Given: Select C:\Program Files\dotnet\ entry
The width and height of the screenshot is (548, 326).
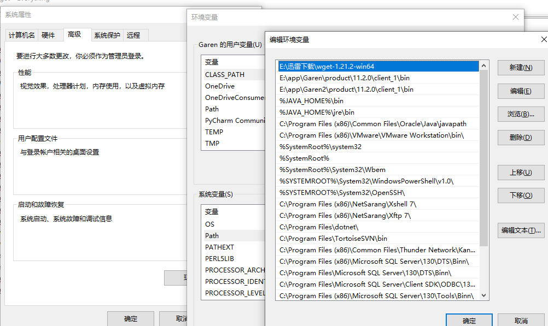Looking at the screenshot, I should point(378,227).
